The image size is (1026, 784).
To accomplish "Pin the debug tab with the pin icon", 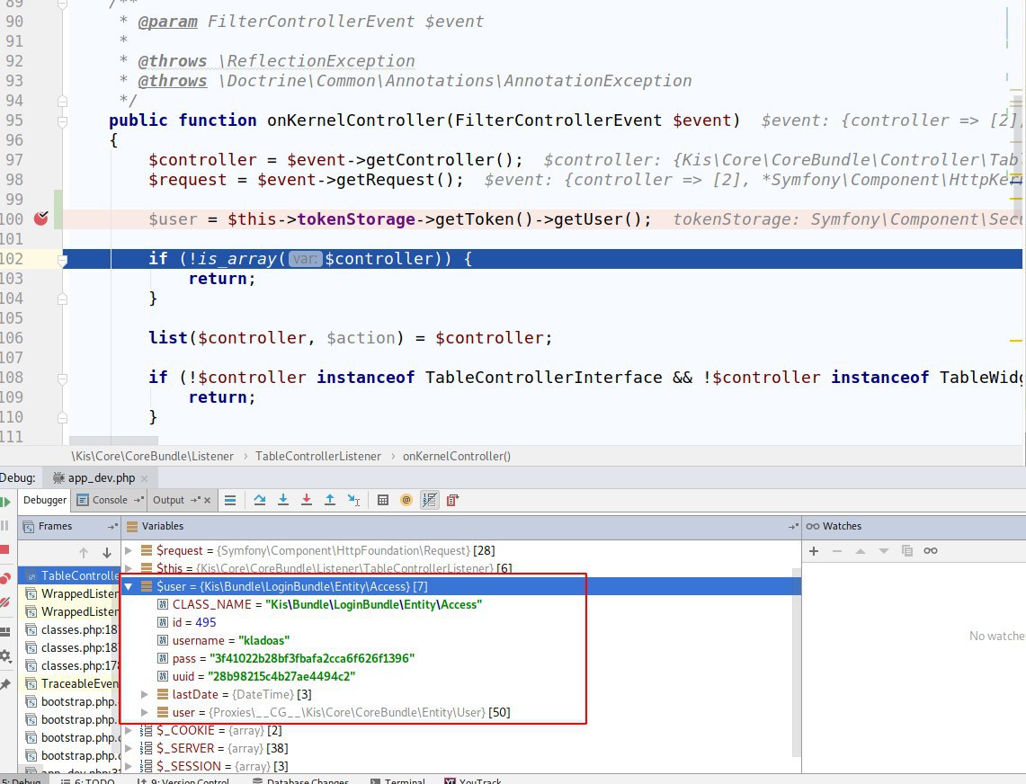I will [5, 684].
